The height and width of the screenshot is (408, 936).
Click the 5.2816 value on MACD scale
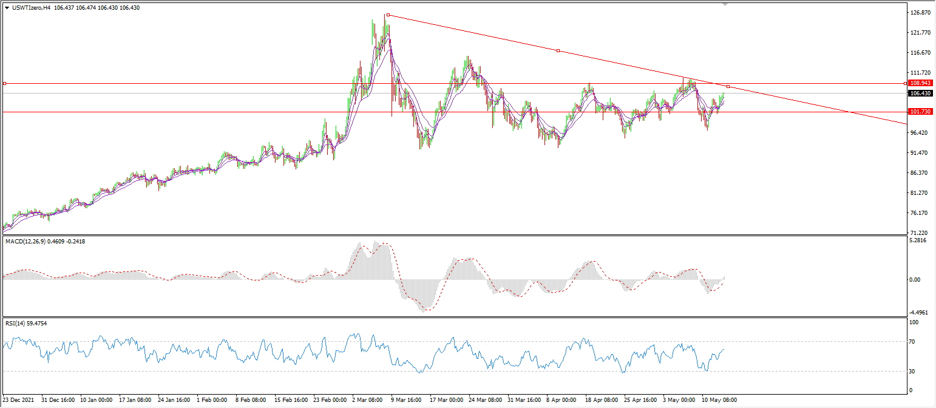coord(918,241)
